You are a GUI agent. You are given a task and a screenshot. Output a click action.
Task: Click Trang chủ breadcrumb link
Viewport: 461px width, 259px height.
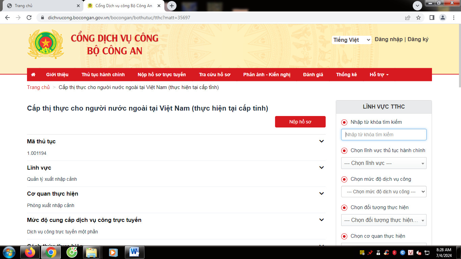coord(38,87)
